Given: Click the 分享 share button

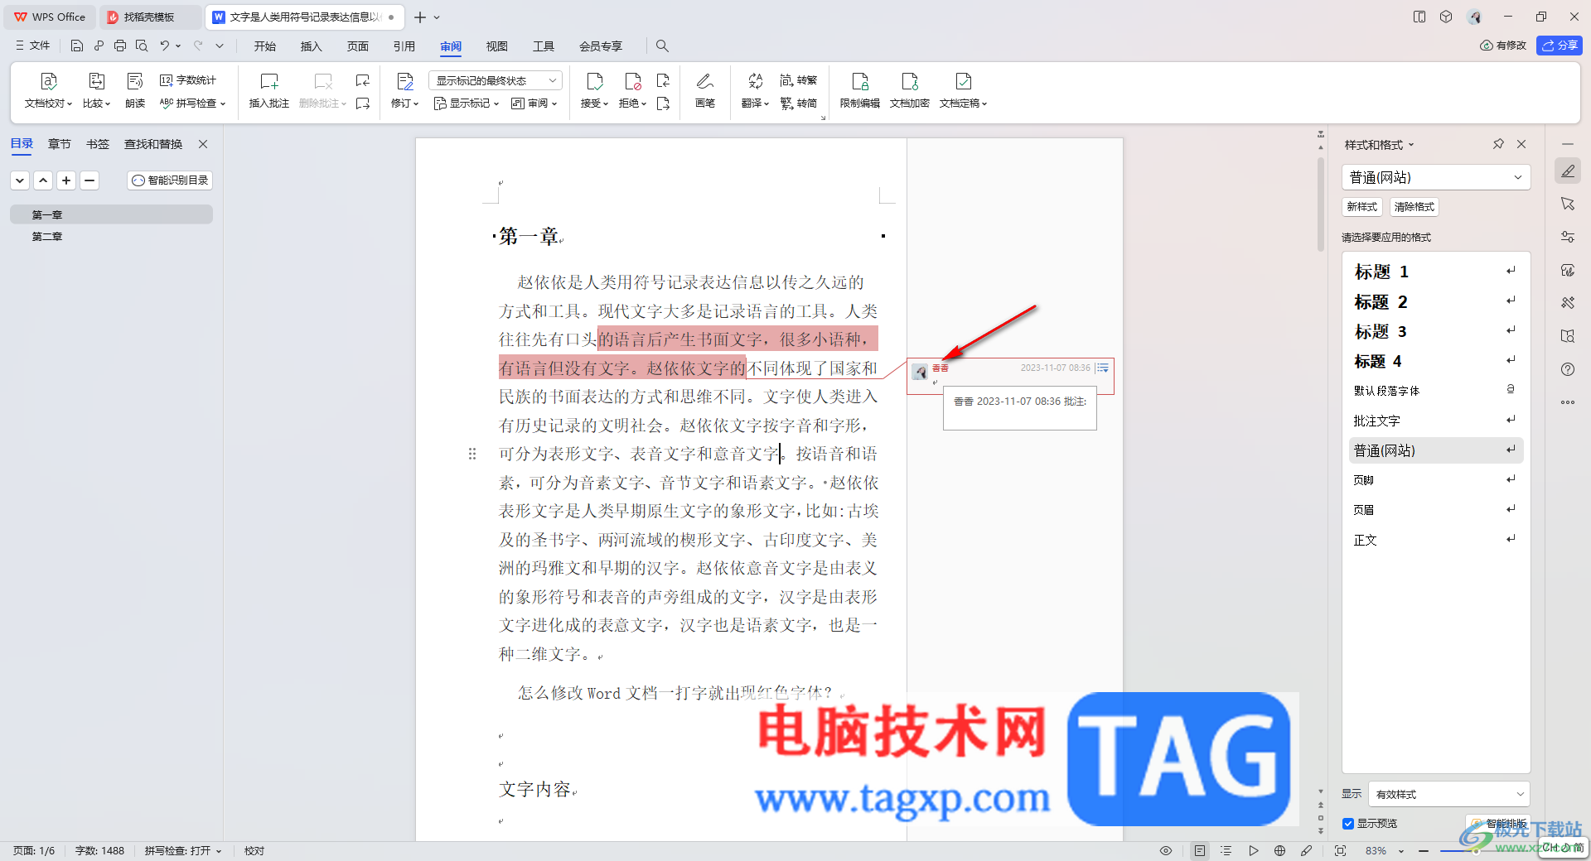Looking at the screenshot, I should (x=1560, y=46).
